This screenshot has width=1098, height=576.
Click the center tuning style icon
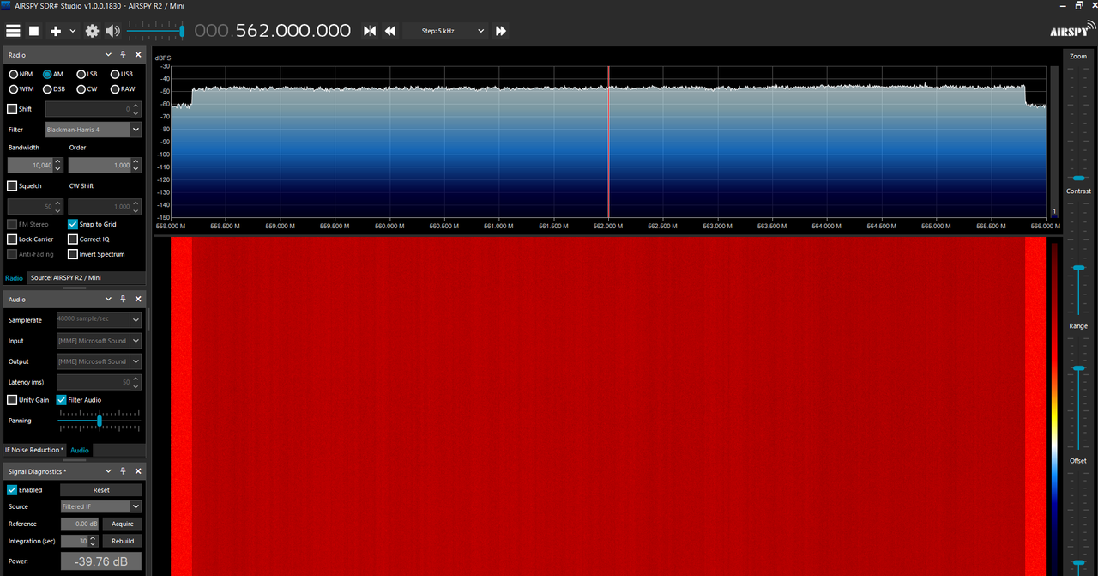pyautogui.click(x=370, y=31)
